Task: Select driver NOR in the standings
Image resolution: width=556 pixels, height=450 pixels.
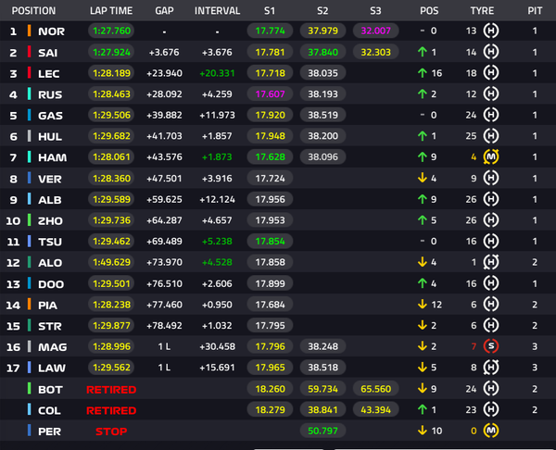Action: click(51, 31)
